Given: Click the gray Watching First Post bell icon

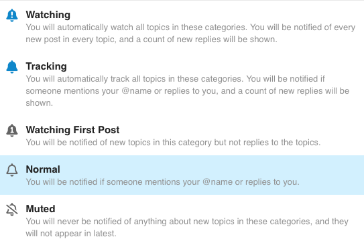Looking at the screenshot, I should [x=12, y=131].
